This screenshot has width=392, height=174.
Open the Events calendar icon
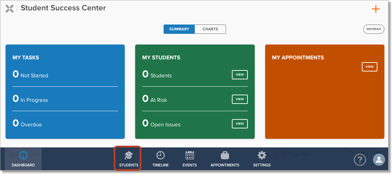tap(190, 155)
